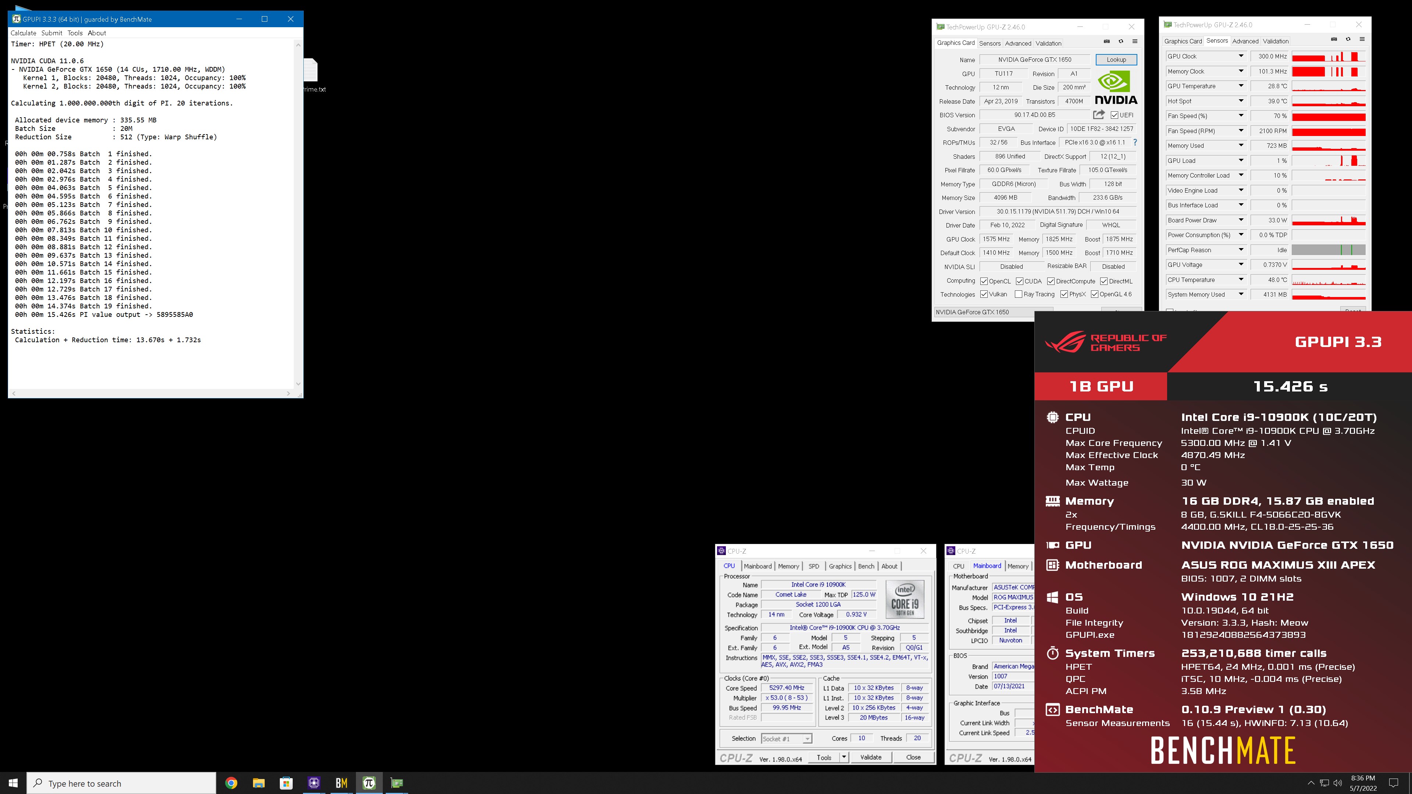Click the Windows taskbar search box
The image size is (1412, 794).
click(x=122, y=783)
